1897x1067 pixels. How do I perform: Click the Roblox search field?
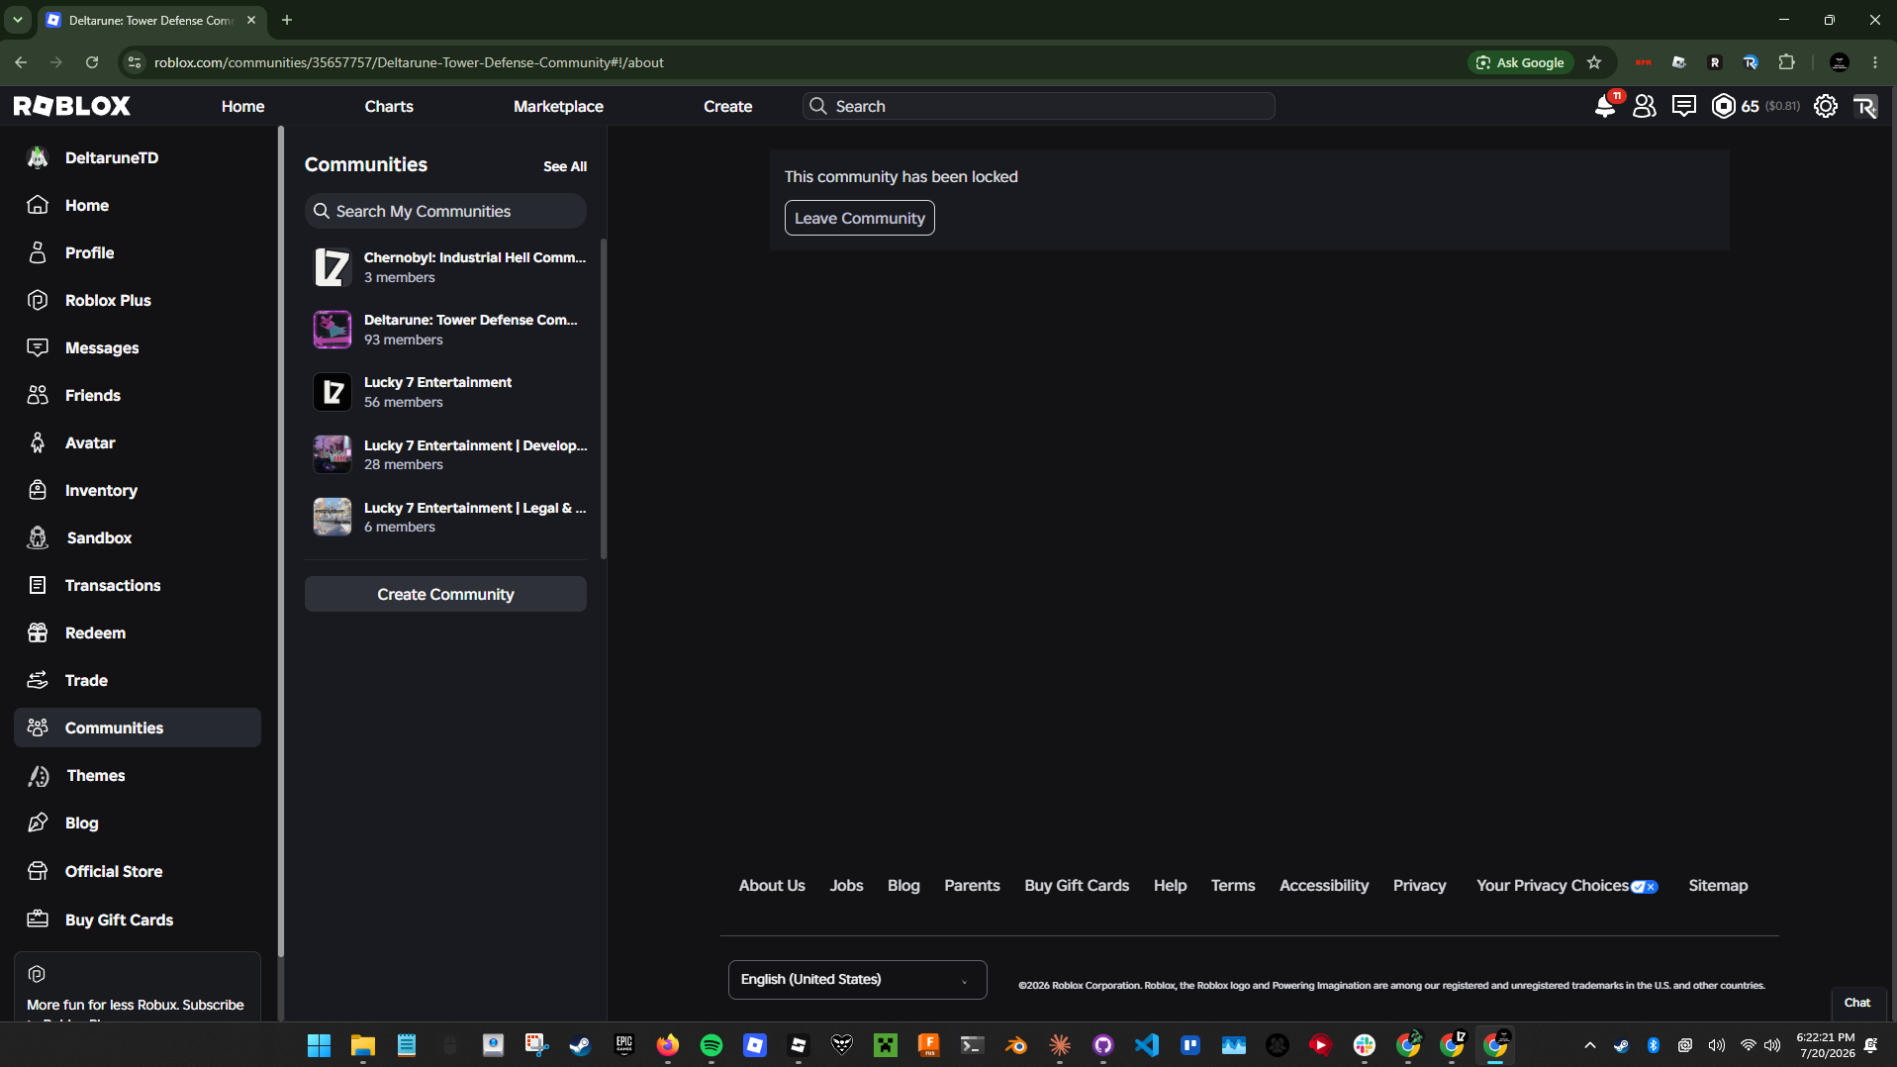pos(1038,106)
